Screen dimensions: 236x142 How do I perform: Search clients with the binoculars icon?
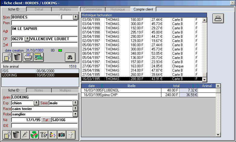tap(70, 57)
